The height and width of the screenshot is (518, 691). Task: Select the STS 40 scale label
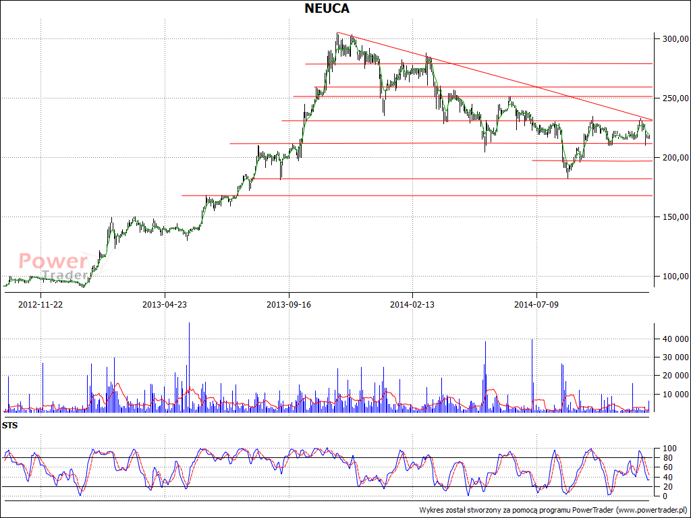tap(668, 477)
